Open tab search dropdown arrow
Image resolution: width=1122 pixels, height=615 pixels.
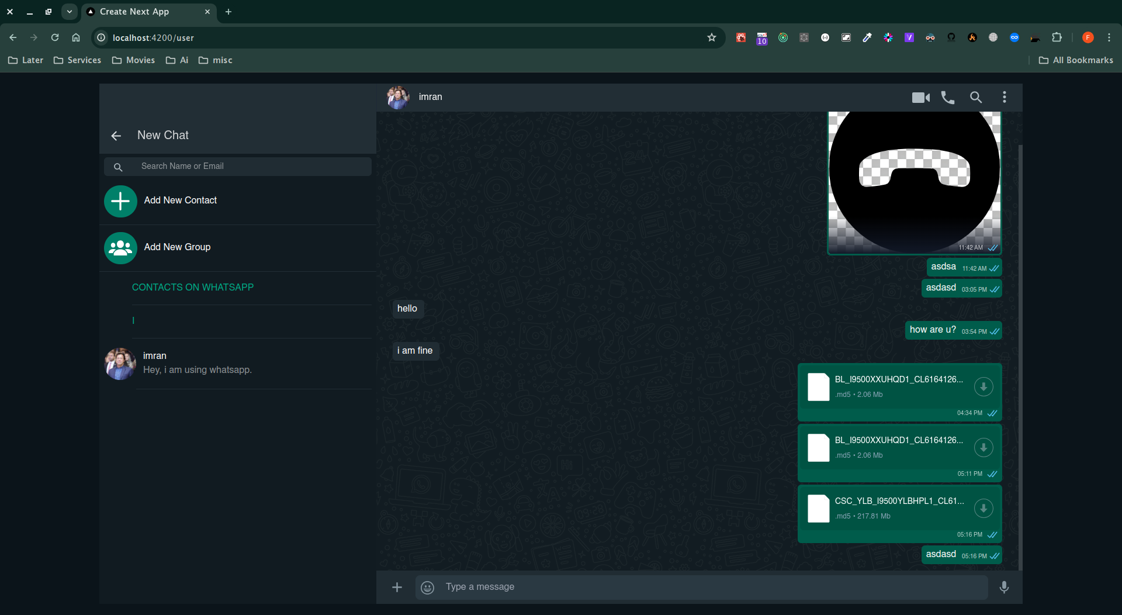click(70, 12)
